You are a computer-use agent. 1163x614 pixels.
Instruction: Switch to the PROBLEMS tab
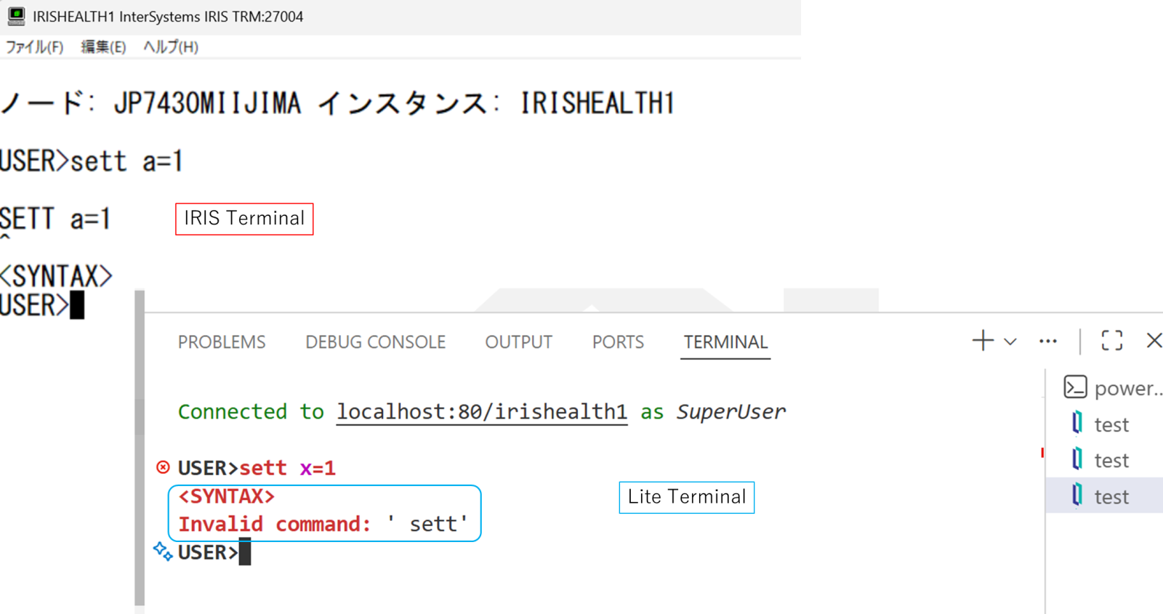click(x=222, y=342)
